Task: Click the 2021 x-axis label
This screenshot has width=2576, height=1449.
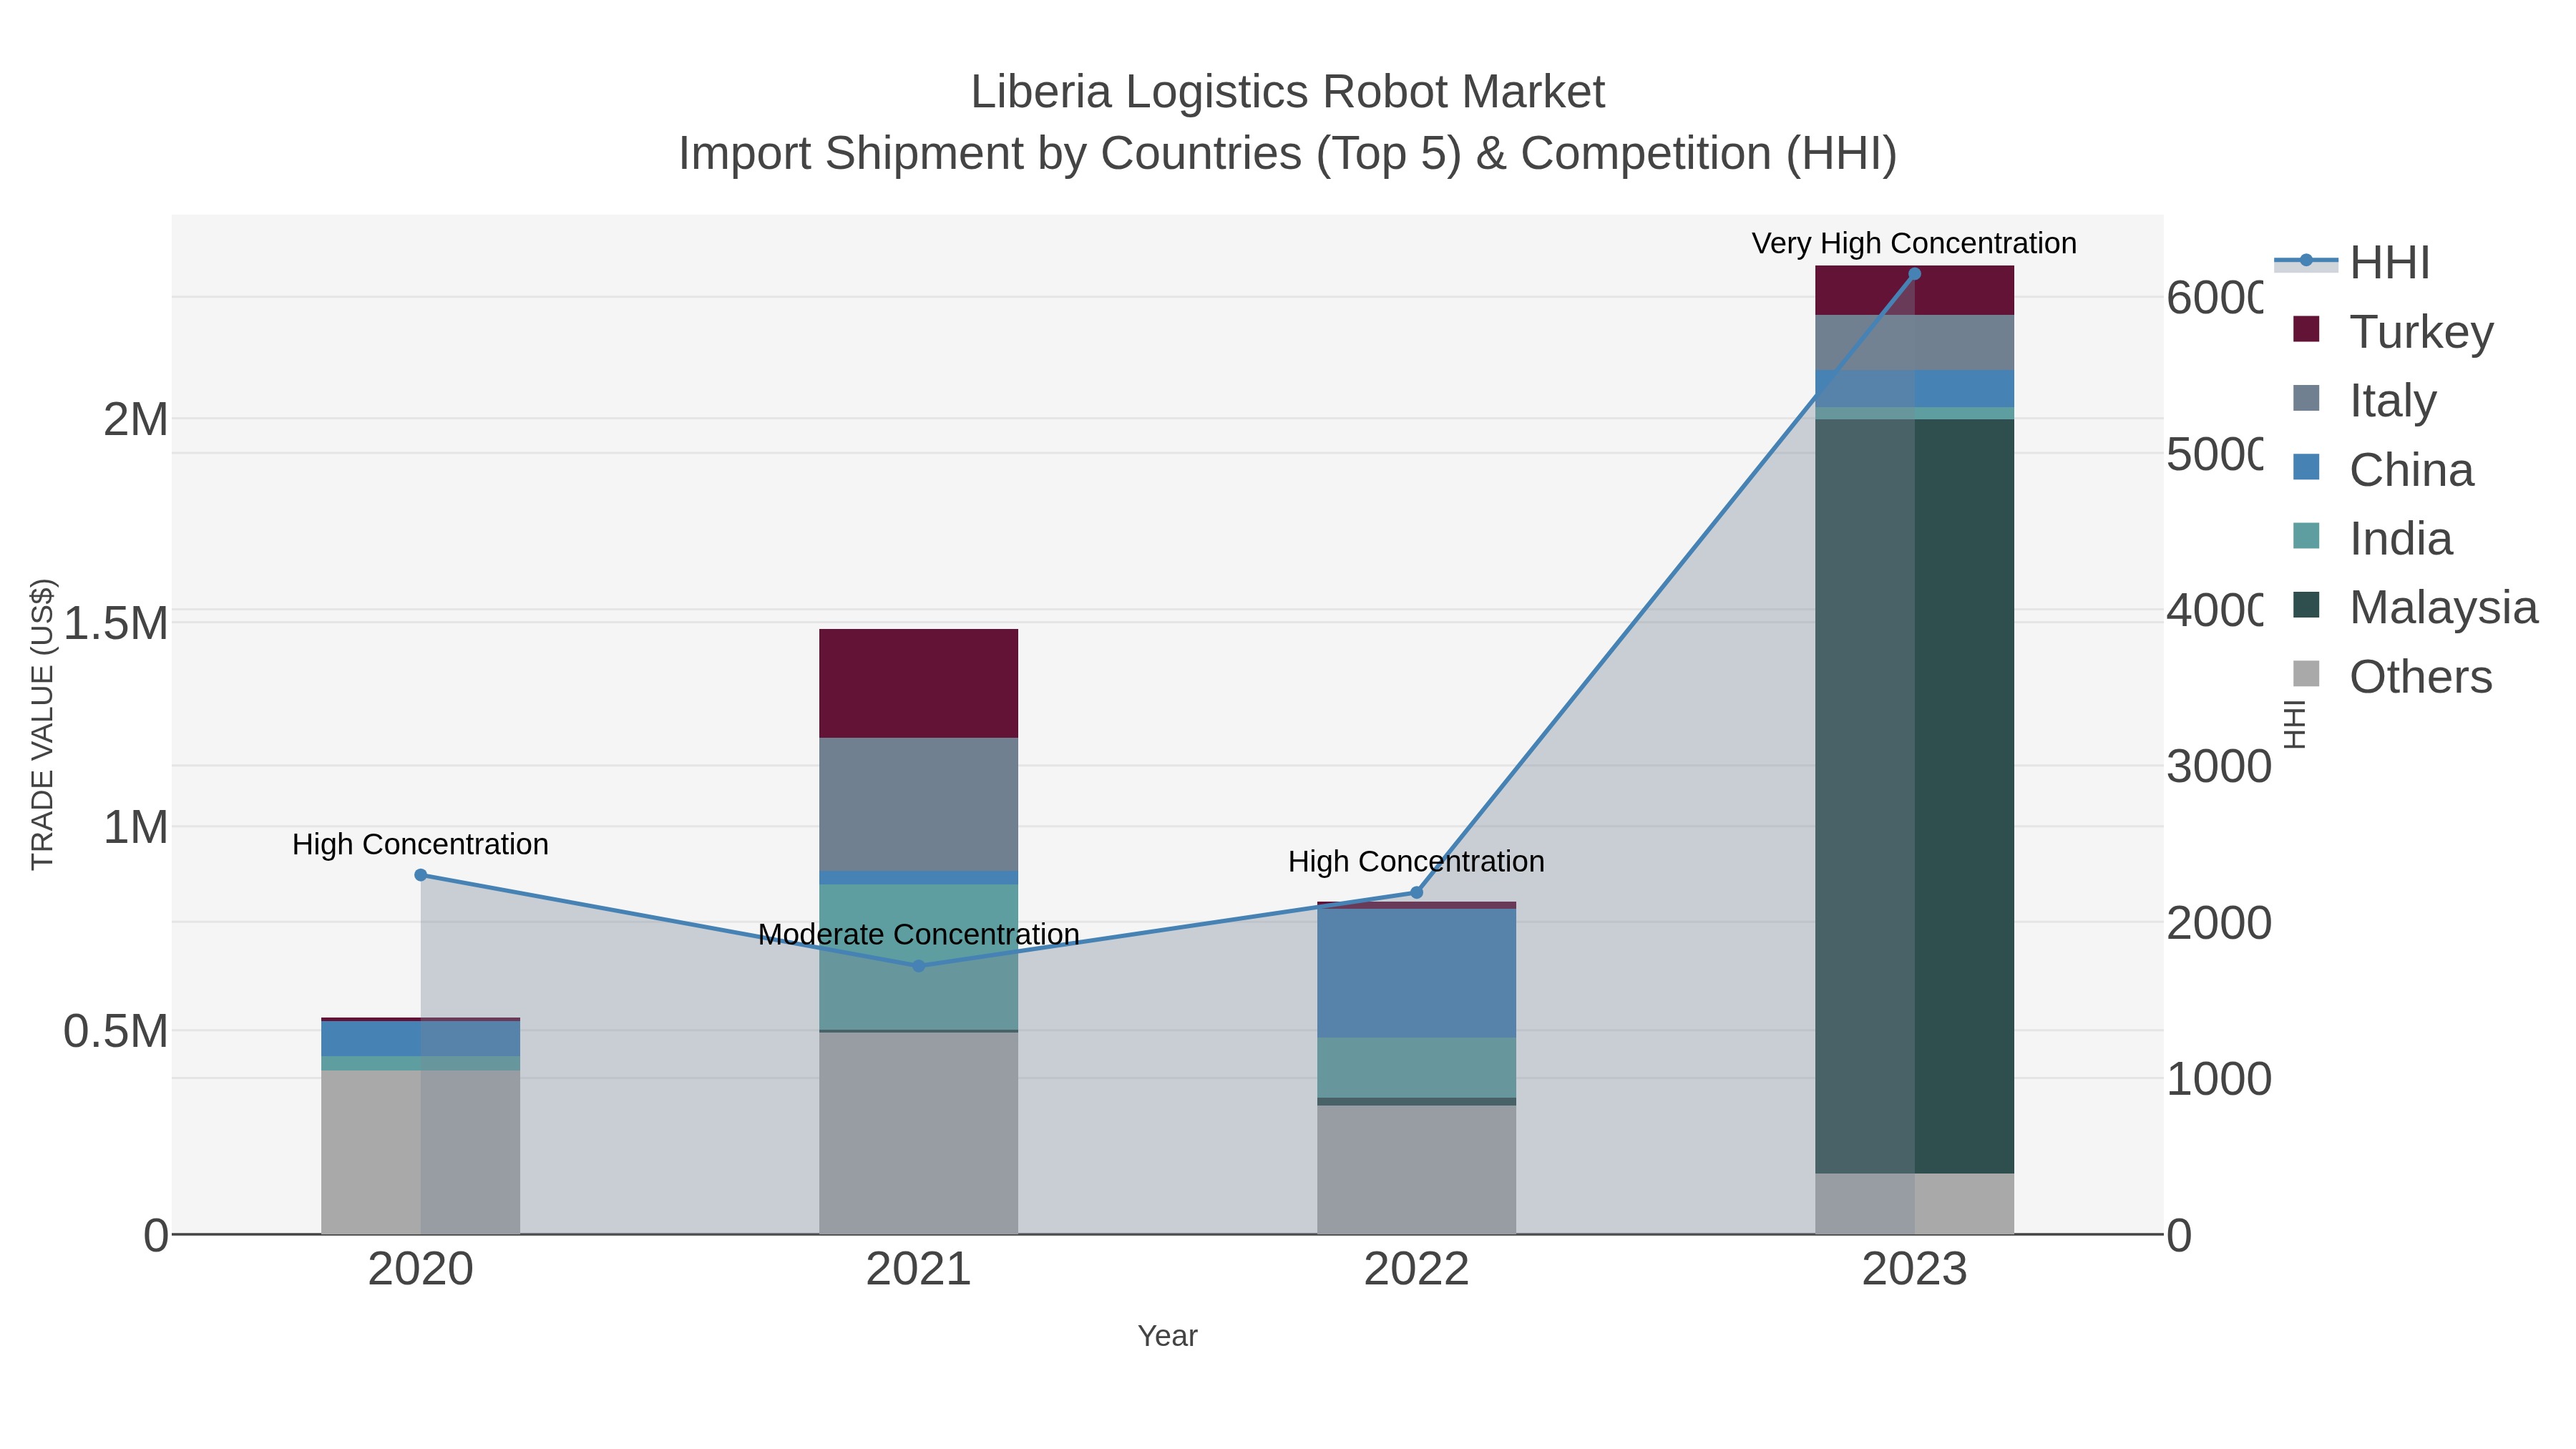Action: pos(919,1270)
